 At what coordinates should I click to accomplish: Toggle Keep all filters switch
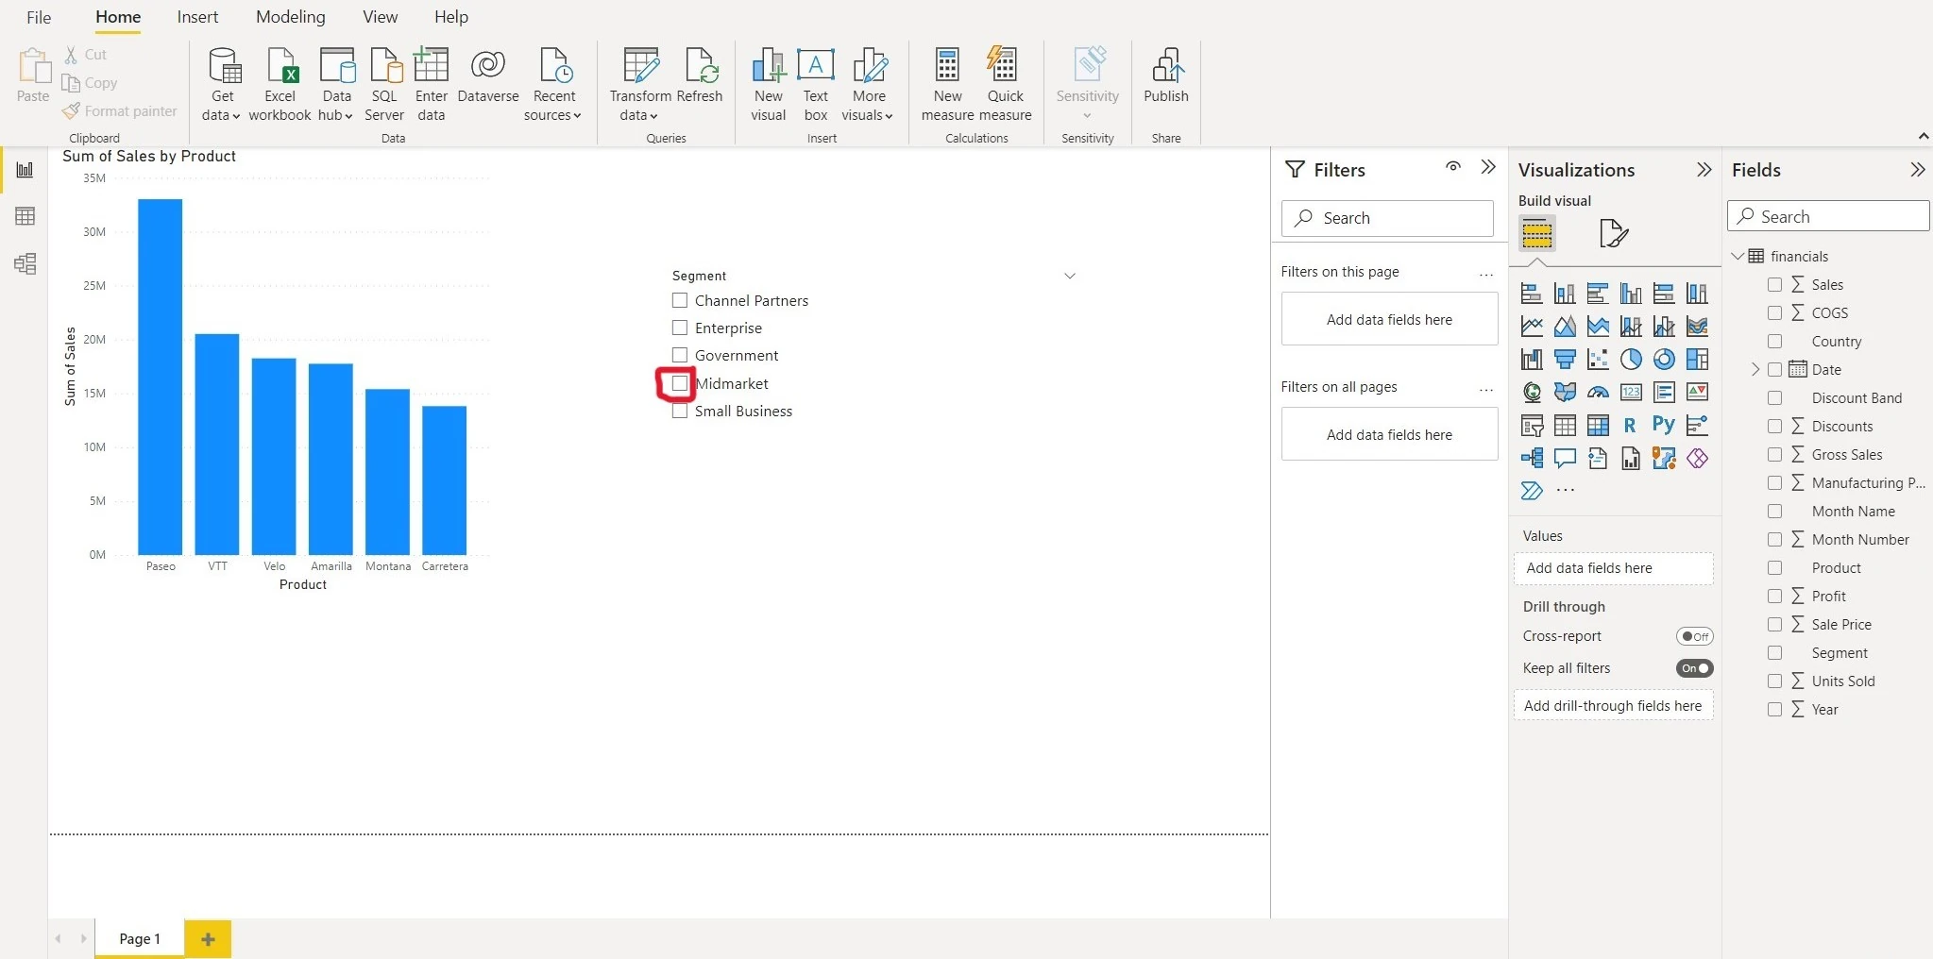1694,668
